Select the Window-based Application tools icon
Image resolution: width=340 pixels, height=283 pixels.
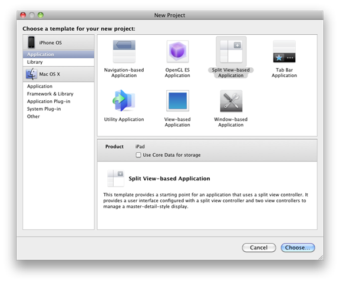[231, 101]
